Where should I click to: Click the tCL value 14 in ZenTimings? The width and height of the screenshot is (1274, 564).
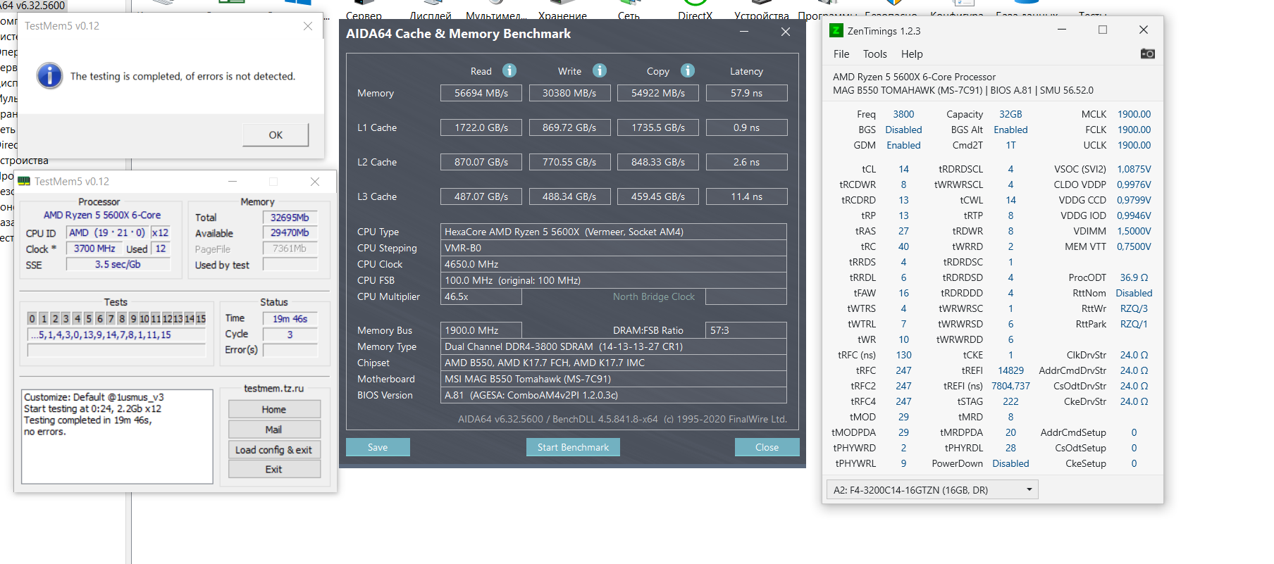point(903,169)
